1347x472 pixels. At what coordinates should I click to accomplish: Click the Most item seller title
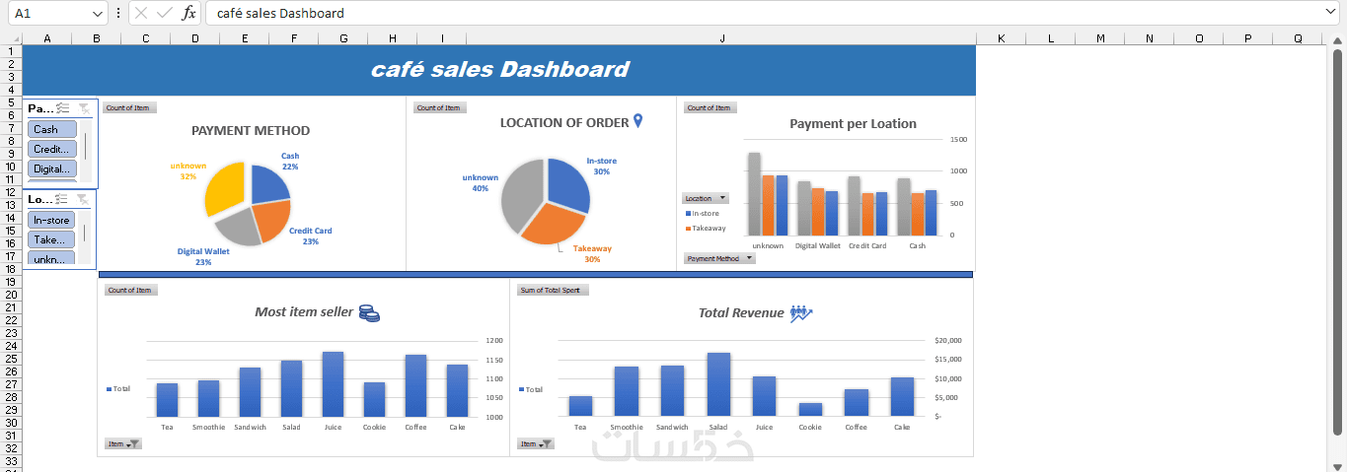coord(304,312)
